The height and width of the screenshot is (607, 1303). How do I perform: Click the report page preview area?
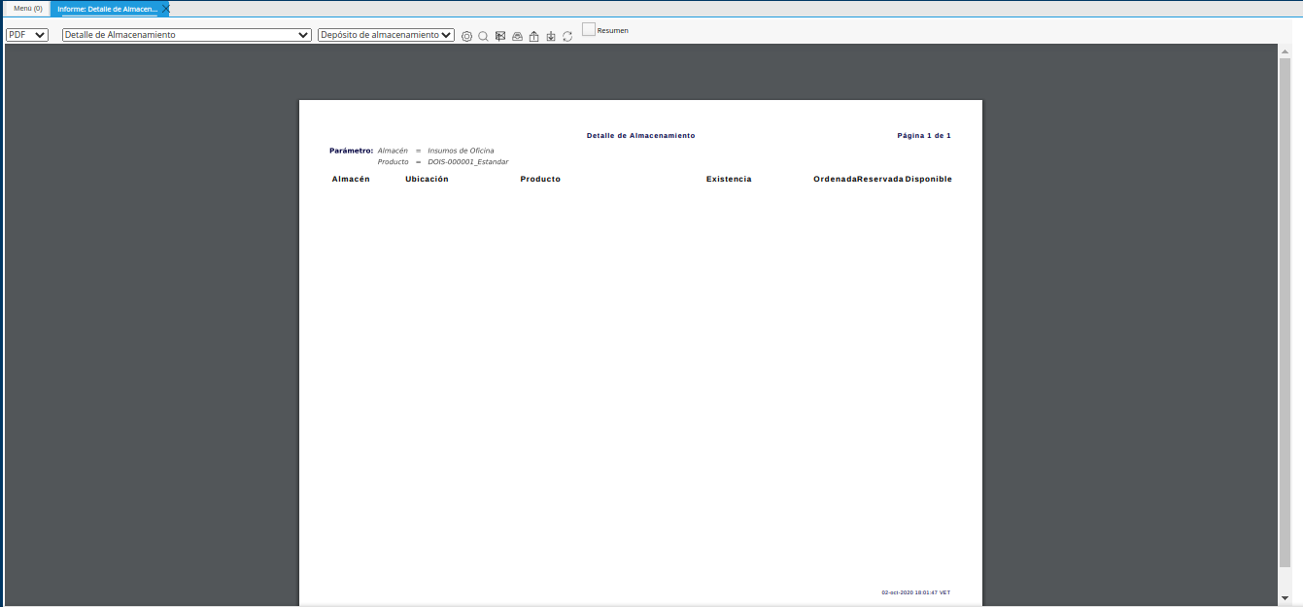point(641,350)
